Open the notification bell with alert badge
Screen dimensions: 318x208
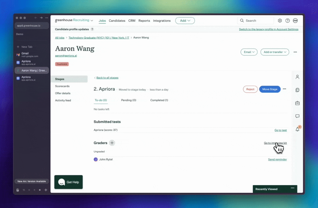[297, 129]
